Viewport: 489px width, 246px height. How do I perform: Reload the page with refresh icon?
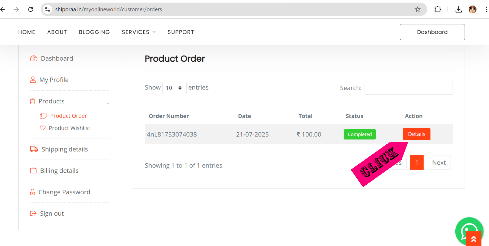coord(31,9)
